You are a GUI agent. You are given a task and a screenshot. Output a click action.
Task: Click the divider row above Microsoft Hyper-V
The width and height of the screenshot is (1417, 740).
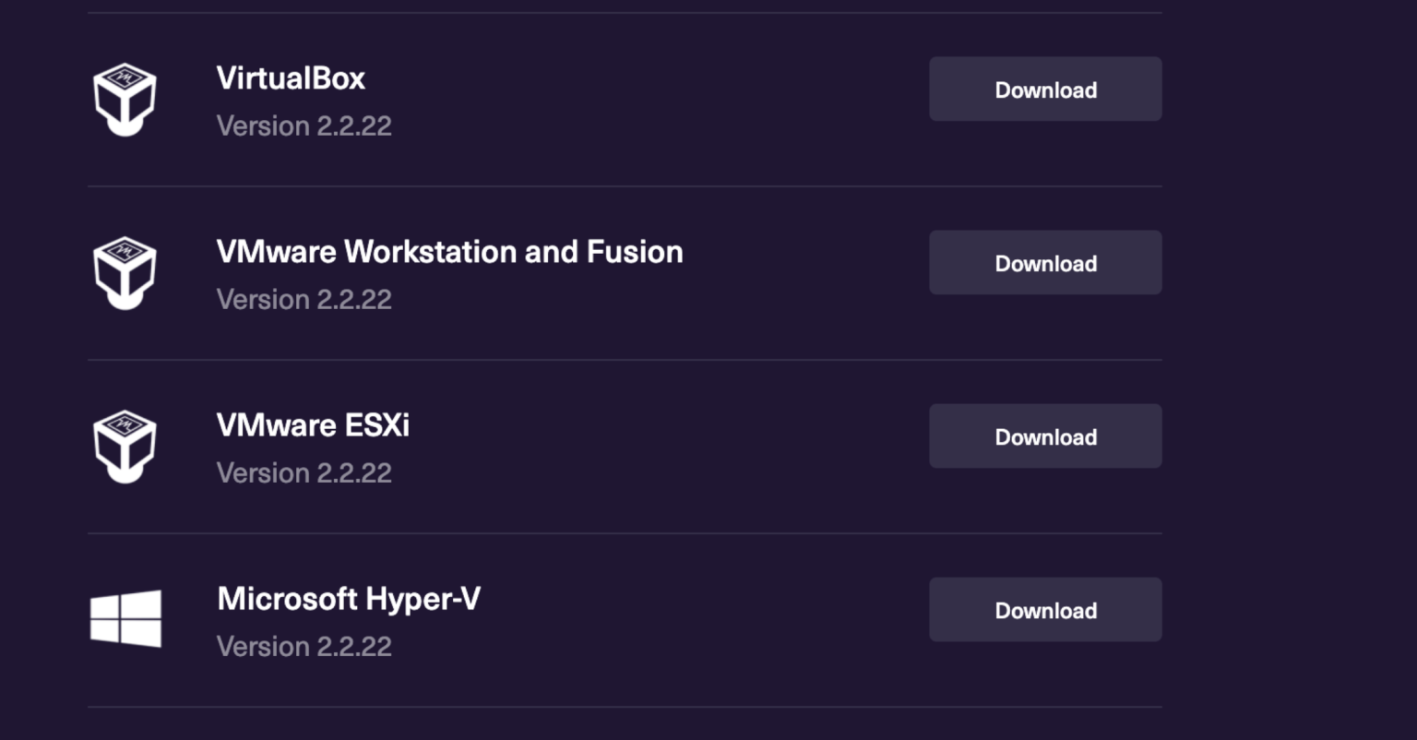[624, 531]
